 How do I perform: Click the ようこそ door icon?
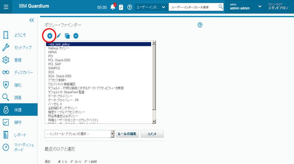[6, 35]
